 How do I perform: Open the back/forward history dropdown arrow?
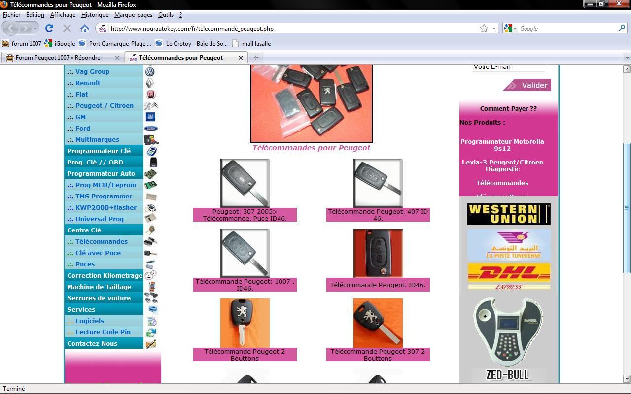tap(35, 29)
